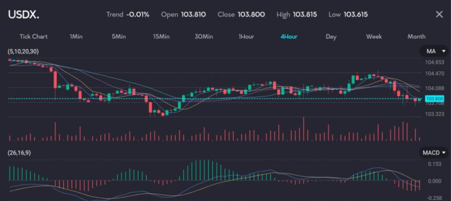The height and width of the screenshot is (201, 452).
Task: Click the active 4Hour tab
Action: pos(289,37)
